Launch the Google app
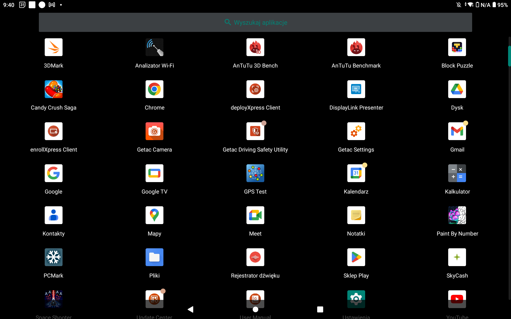Image resolution: width=511 pixels, height=319 pixels. point(53,173)
